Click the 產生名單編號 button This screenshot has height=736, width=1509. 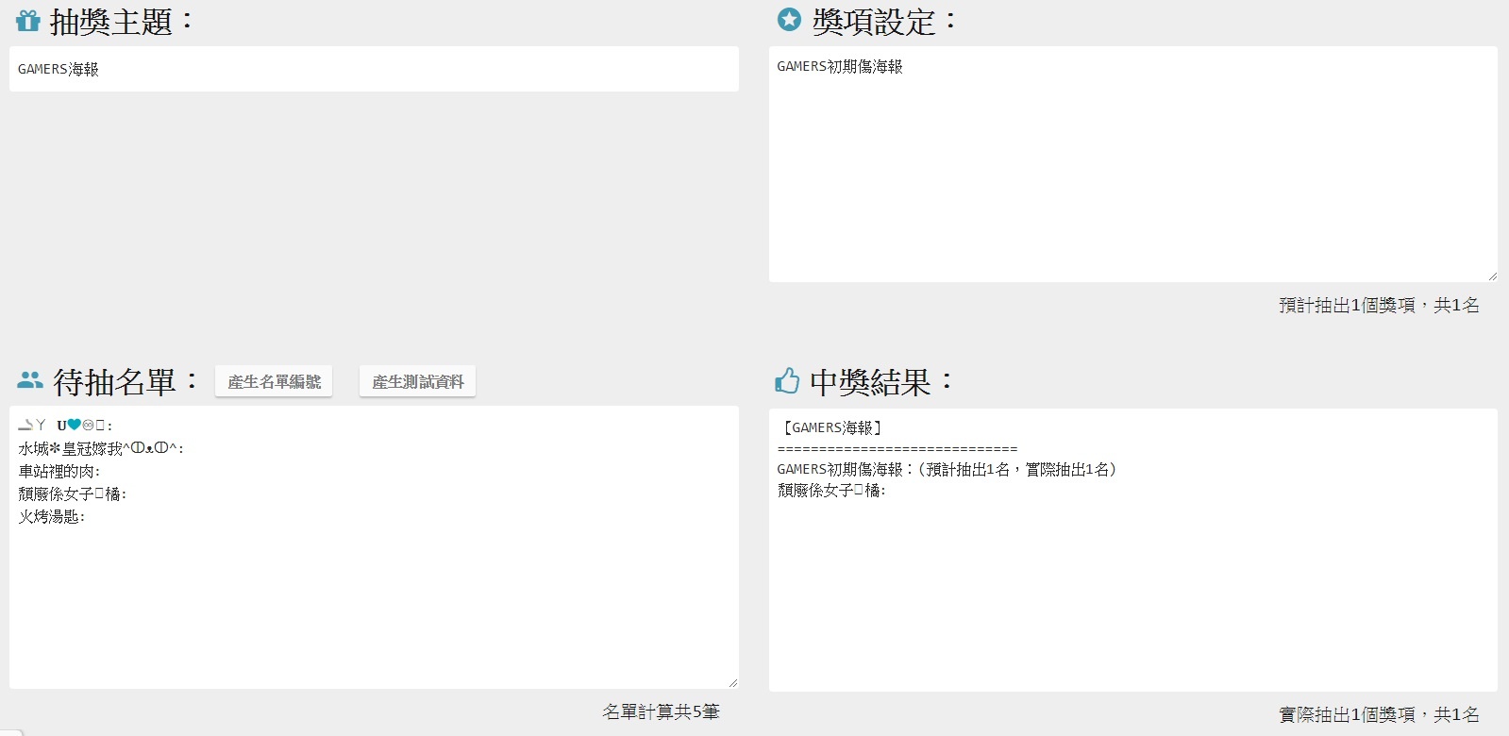pos(274,381)
